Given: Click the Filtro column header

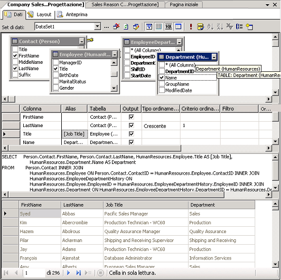Looking at the screenshot, I should tap(239, 109).
